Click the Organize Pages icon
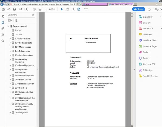This screenshot has width=162, height=127. coord(140,46)
